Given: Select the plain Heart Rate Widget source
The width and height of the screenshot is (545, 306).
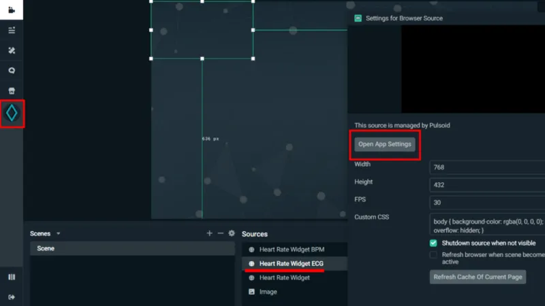Looking at the screenshot, I should (295, 278).
